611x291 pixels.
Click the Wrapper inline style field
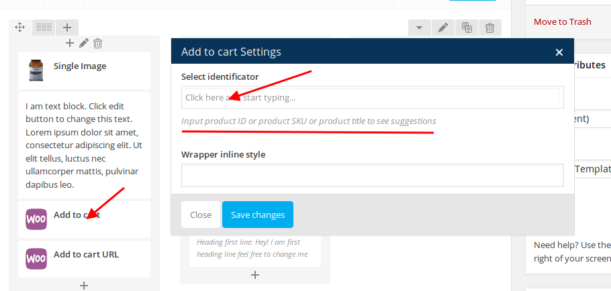point(373,175)
